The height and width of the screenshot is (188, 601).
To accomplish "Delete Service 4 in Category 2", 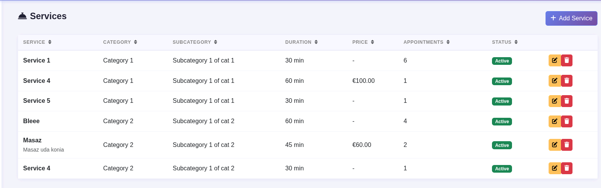I will point(567,168).
